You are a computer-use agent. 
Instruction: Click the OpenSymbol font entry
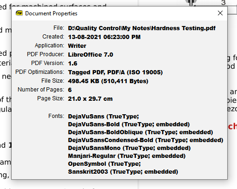pos(104,164)
